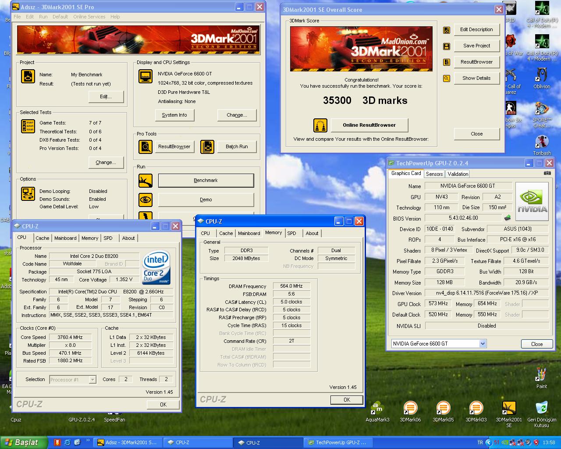Click the Show Details magnifier icon

pos(447,78)
